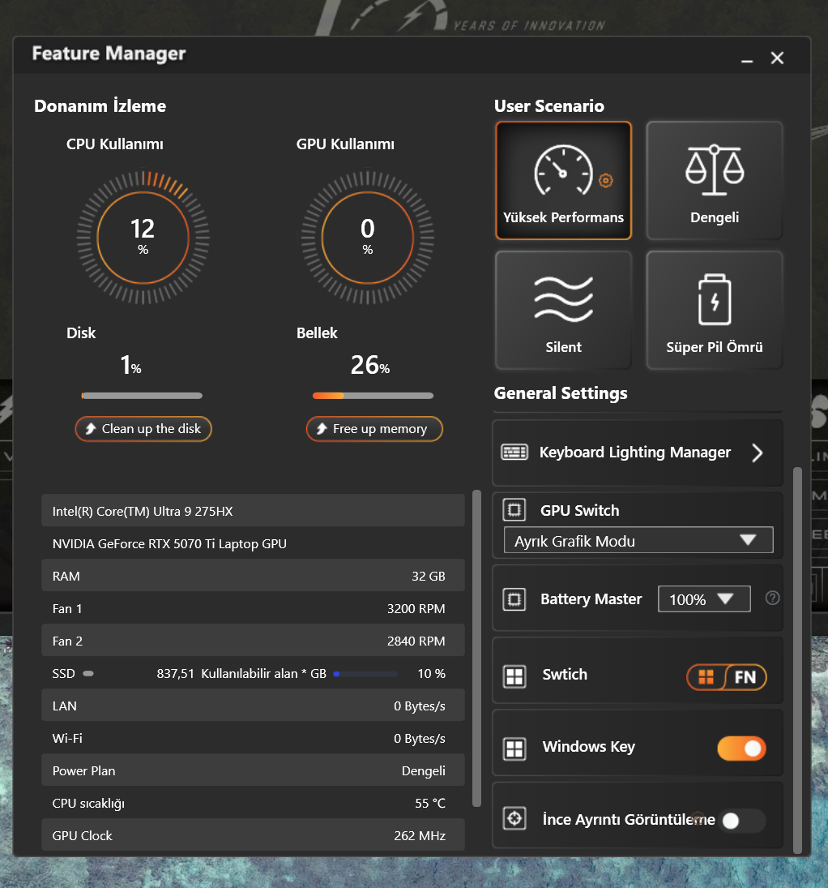This screenshot has height=888, width=828.
Task: Open the Battery Master 100% dropdown
Action: tap(704, 599)
